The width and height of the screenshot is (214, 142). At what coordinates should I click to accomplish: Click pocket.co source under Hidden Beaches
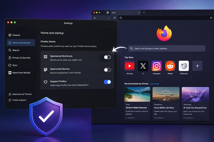[x=130, y=118]
